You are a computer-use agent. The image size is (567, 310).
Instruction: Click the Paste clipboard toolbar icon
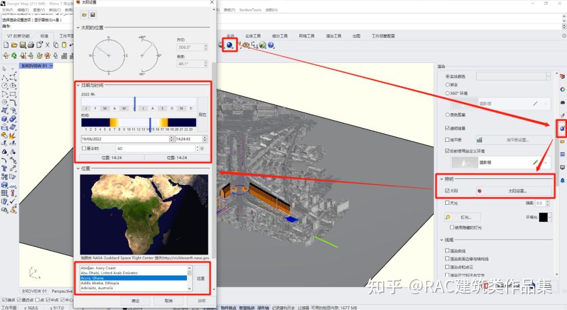tap(64, 45)
